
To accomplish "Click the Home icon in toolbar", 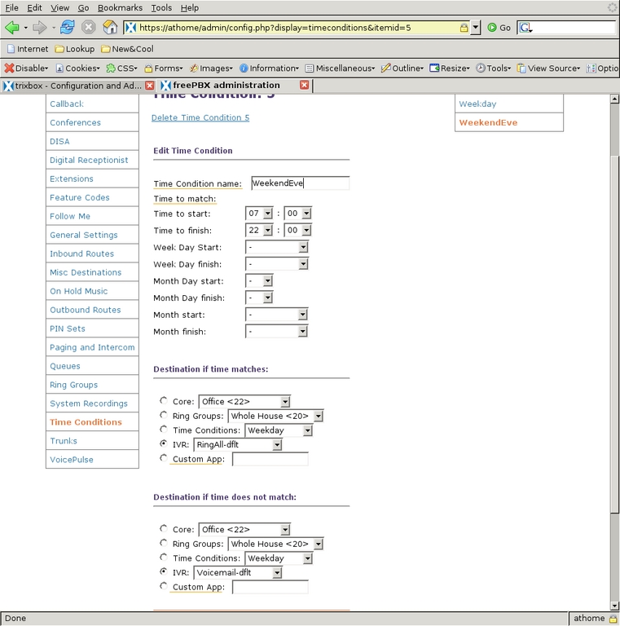I will click(x=110, y=27).
